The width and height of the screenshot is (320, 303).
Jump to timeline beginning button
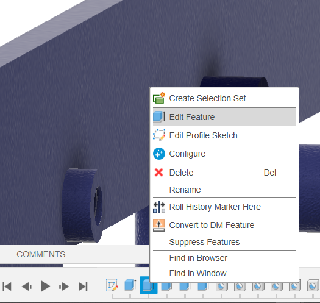pyautogui.click(x=7, y=287)
